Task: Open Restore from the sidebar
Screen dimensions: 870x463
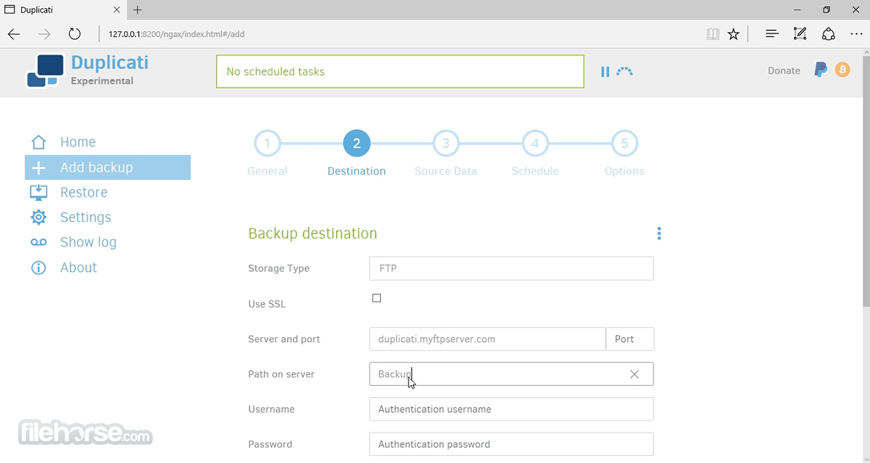Action: click(x=83, y=192)
